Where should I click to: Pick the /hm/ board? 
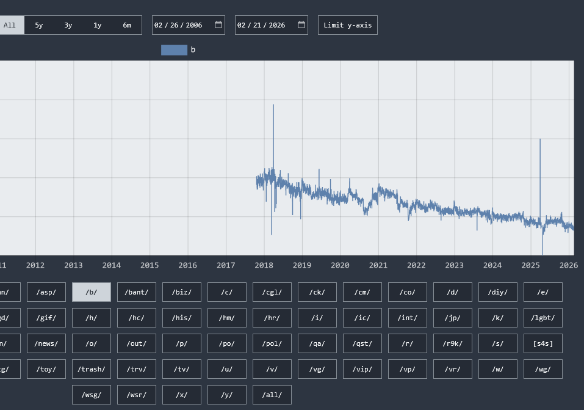(x=227, y=318)
